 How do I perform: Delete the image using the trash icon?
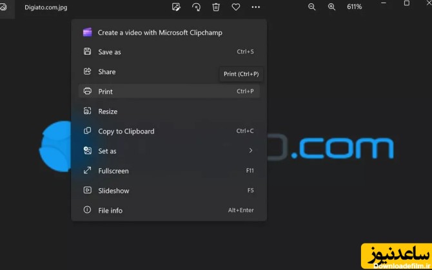216,7
